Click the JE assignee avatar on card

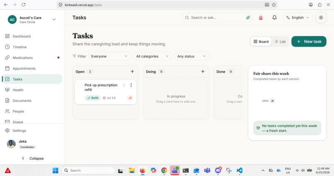[130, 98]
